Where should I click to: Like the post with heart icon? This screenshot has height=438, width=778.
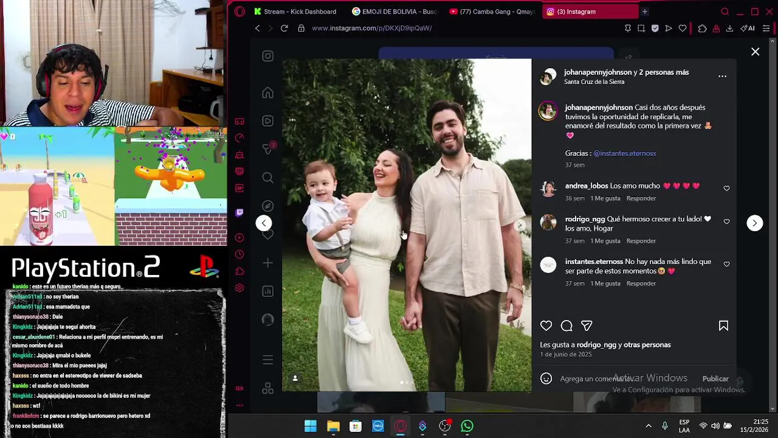click(x=546, y=326)
